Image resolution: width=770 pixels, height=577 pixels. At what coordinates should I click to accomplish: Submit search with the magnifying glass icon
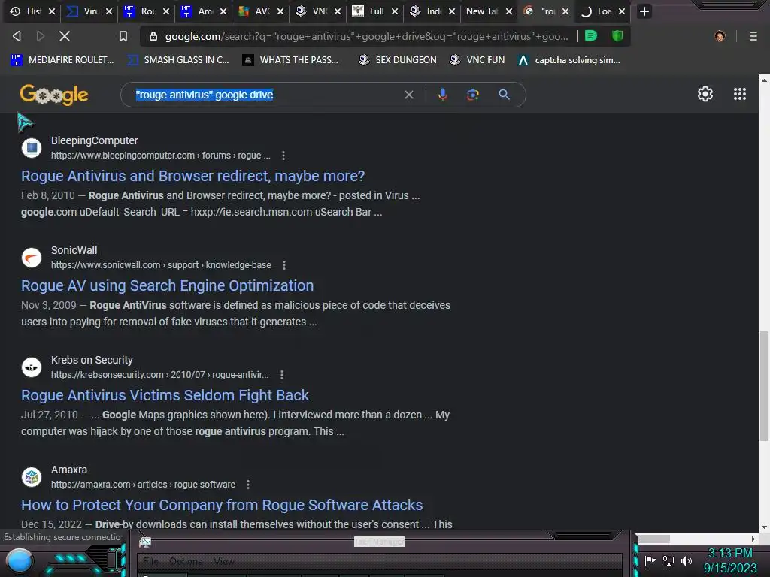pyautogui.click(x=505, y=95)
